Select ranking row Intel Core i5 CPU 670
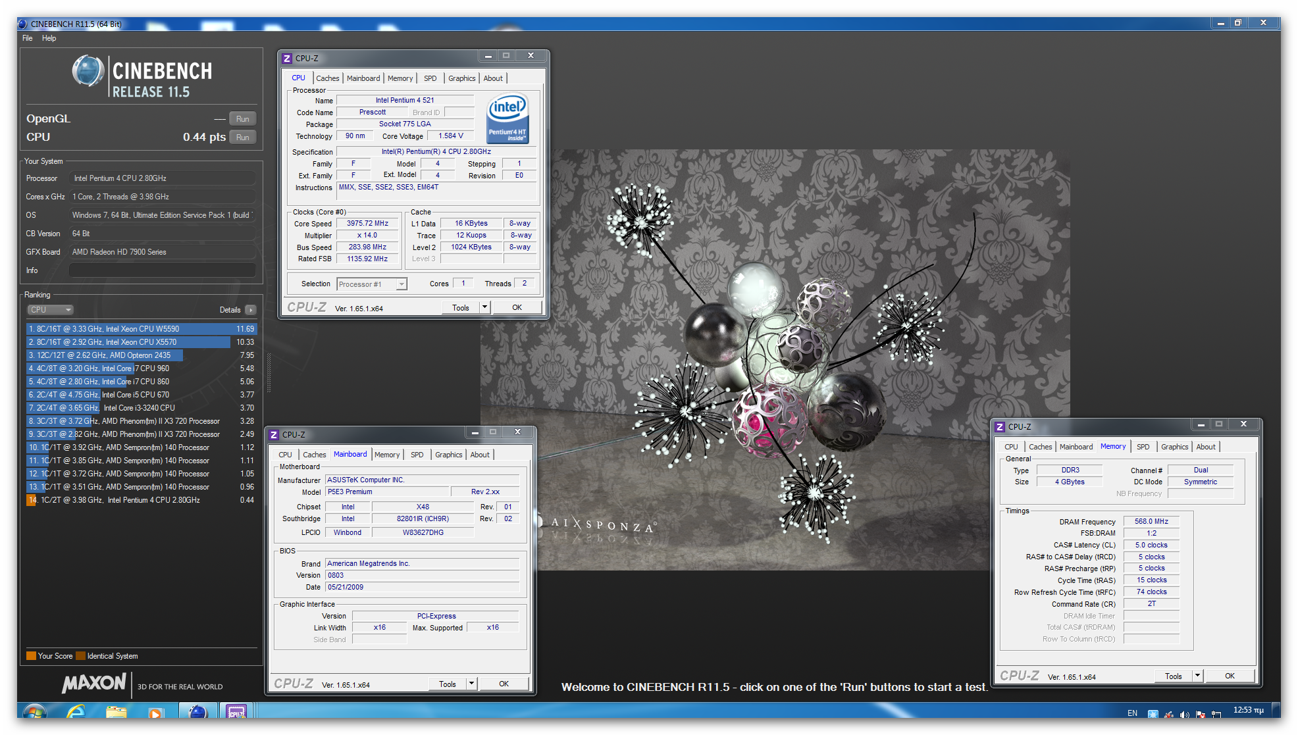 click(x=142, y=395)
